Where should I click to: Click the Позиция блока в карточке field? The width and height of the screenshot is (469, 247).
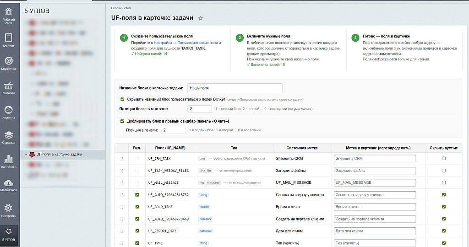[199, 109]
